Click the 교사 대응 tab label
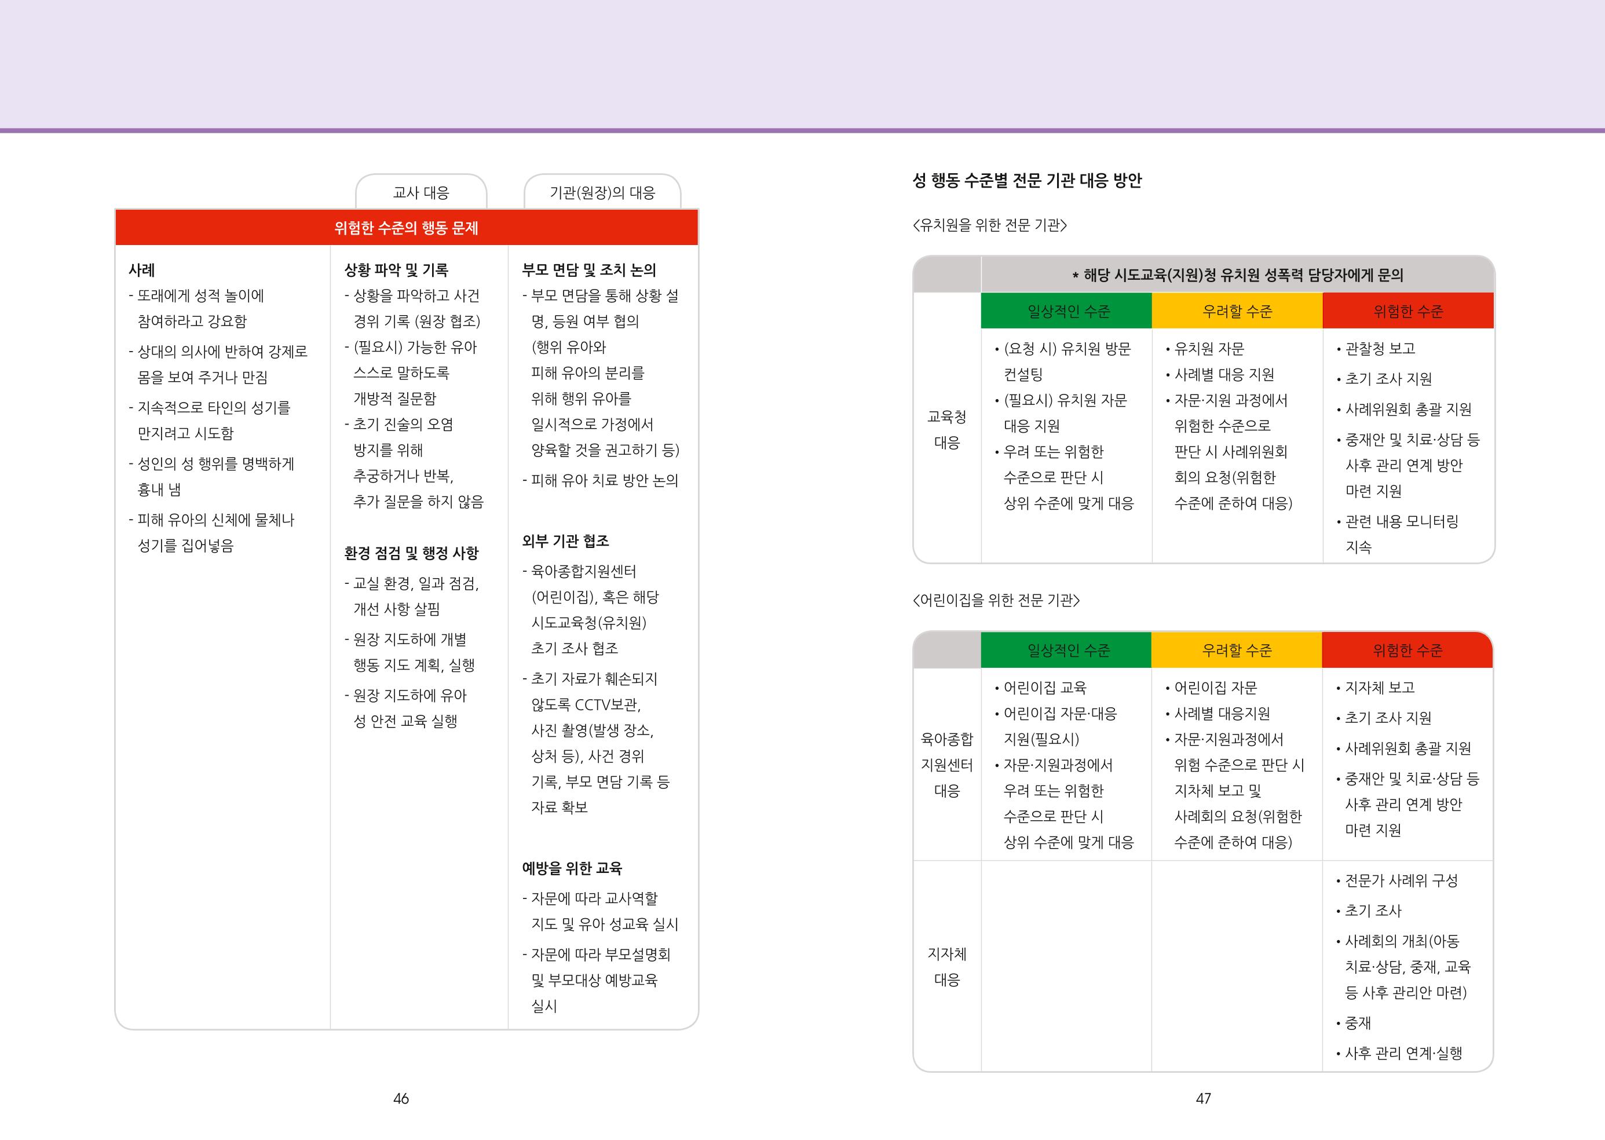Viewport: 1605px width, 1140px height. 421,192
